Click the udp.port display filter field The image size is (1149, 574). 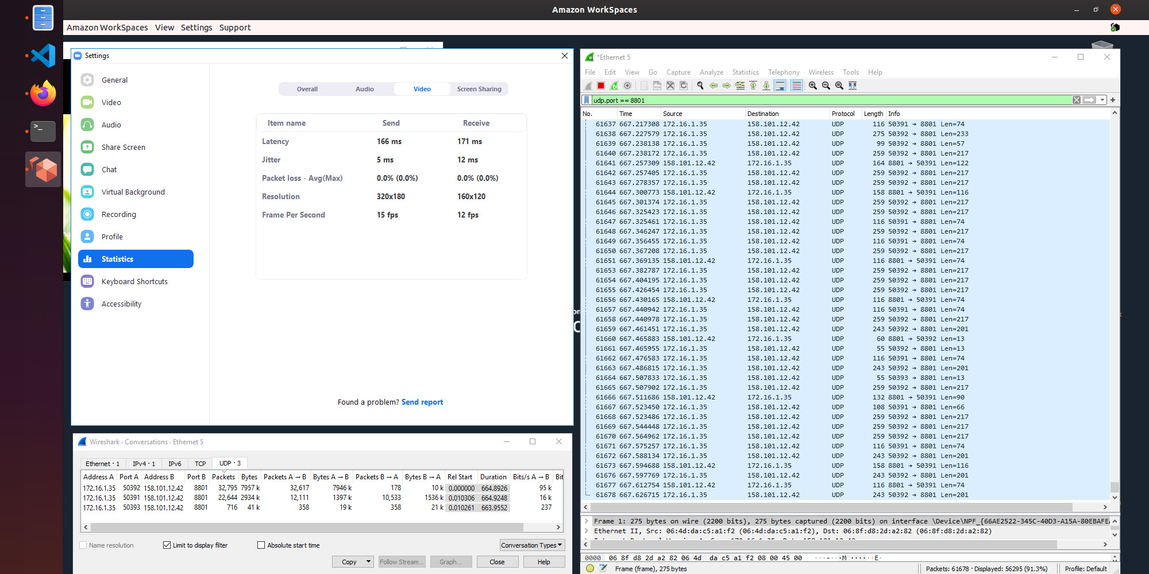pyautogui.click(x=830, y=100)
